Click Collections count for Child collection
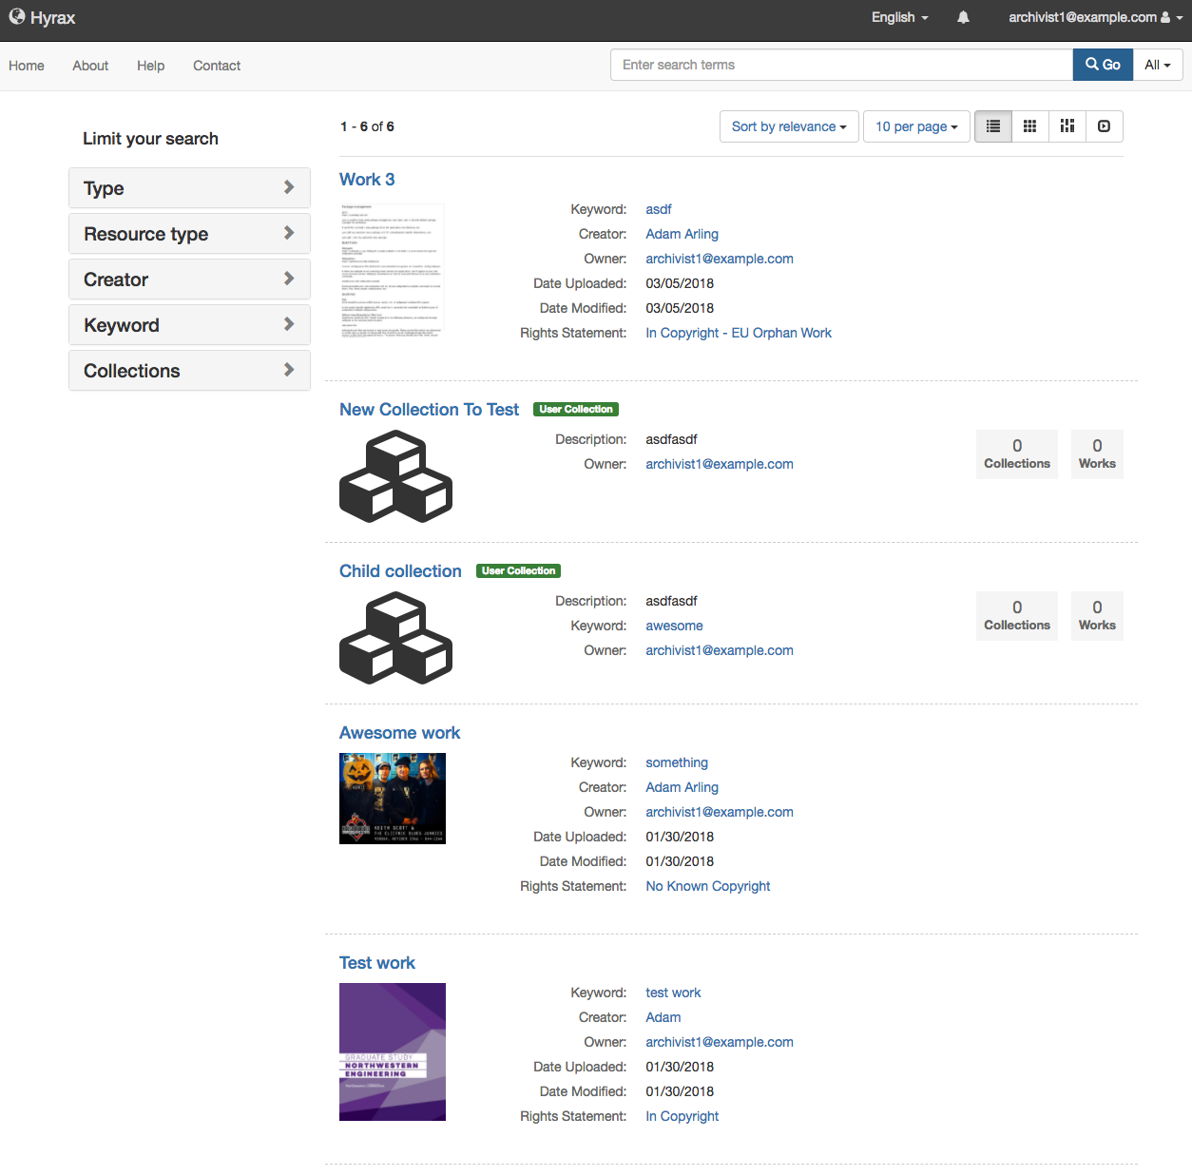The width and height of the screenshot is (1192, 1176). [1017, 616]
